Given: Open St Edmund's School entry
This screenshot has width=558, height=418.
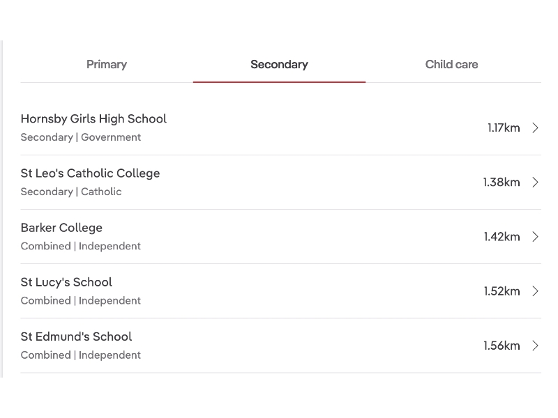Looking at the screenshot, I should [x=76, y=336].
